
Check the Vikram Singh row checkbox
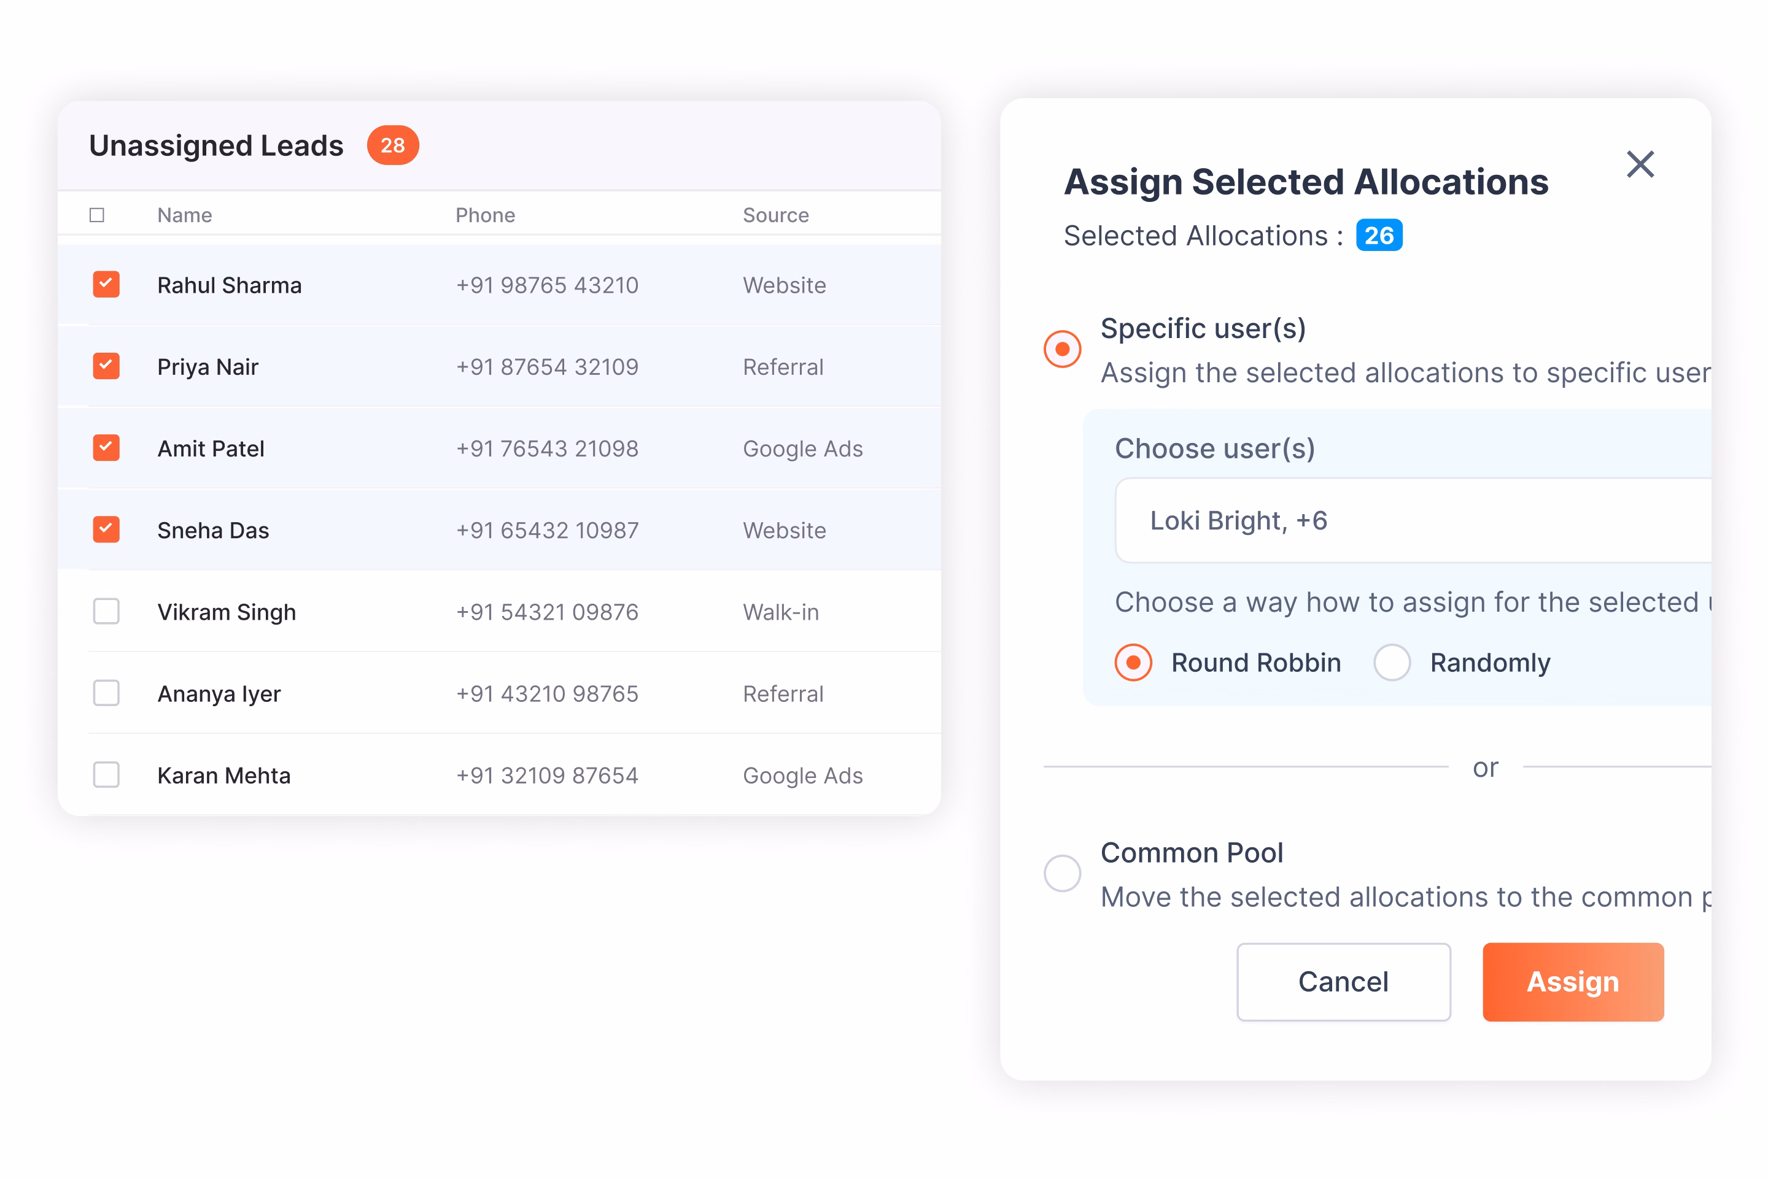click(106, 612)
